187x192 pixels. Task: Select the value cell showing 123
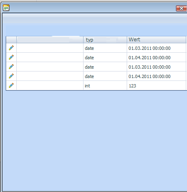coord(156,86)
